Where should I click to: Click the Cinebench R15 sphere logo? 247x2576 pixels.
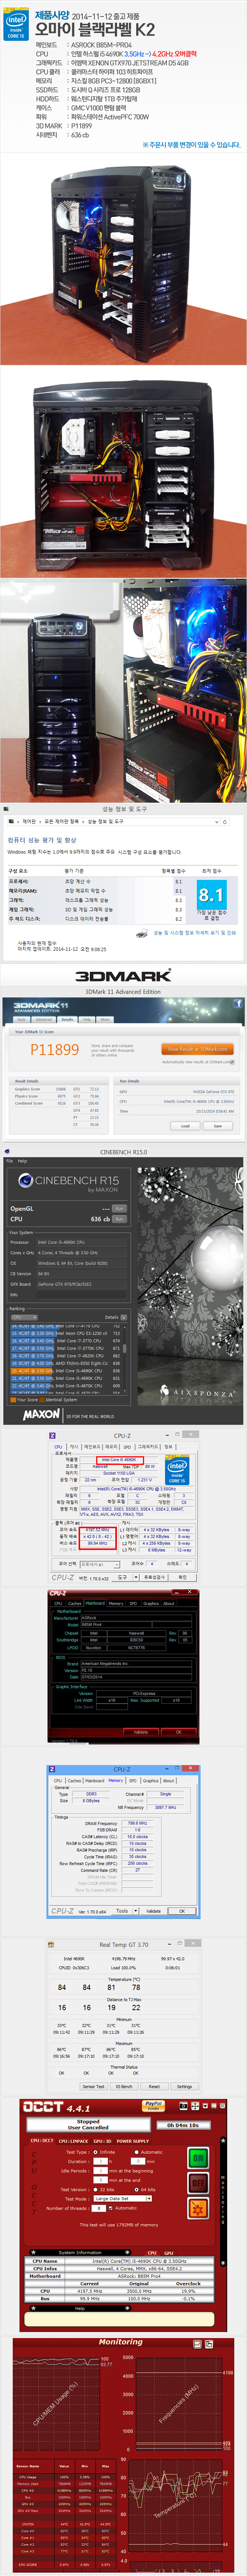coord(25,1181)
